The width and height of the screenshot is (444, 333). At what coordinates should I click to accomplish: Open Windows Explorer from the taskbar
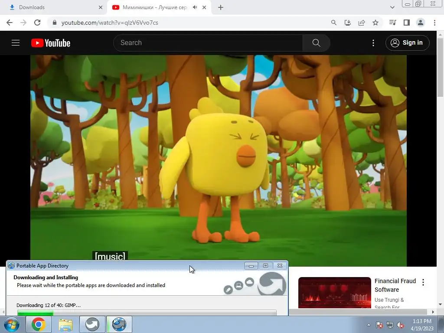(65, 324)
